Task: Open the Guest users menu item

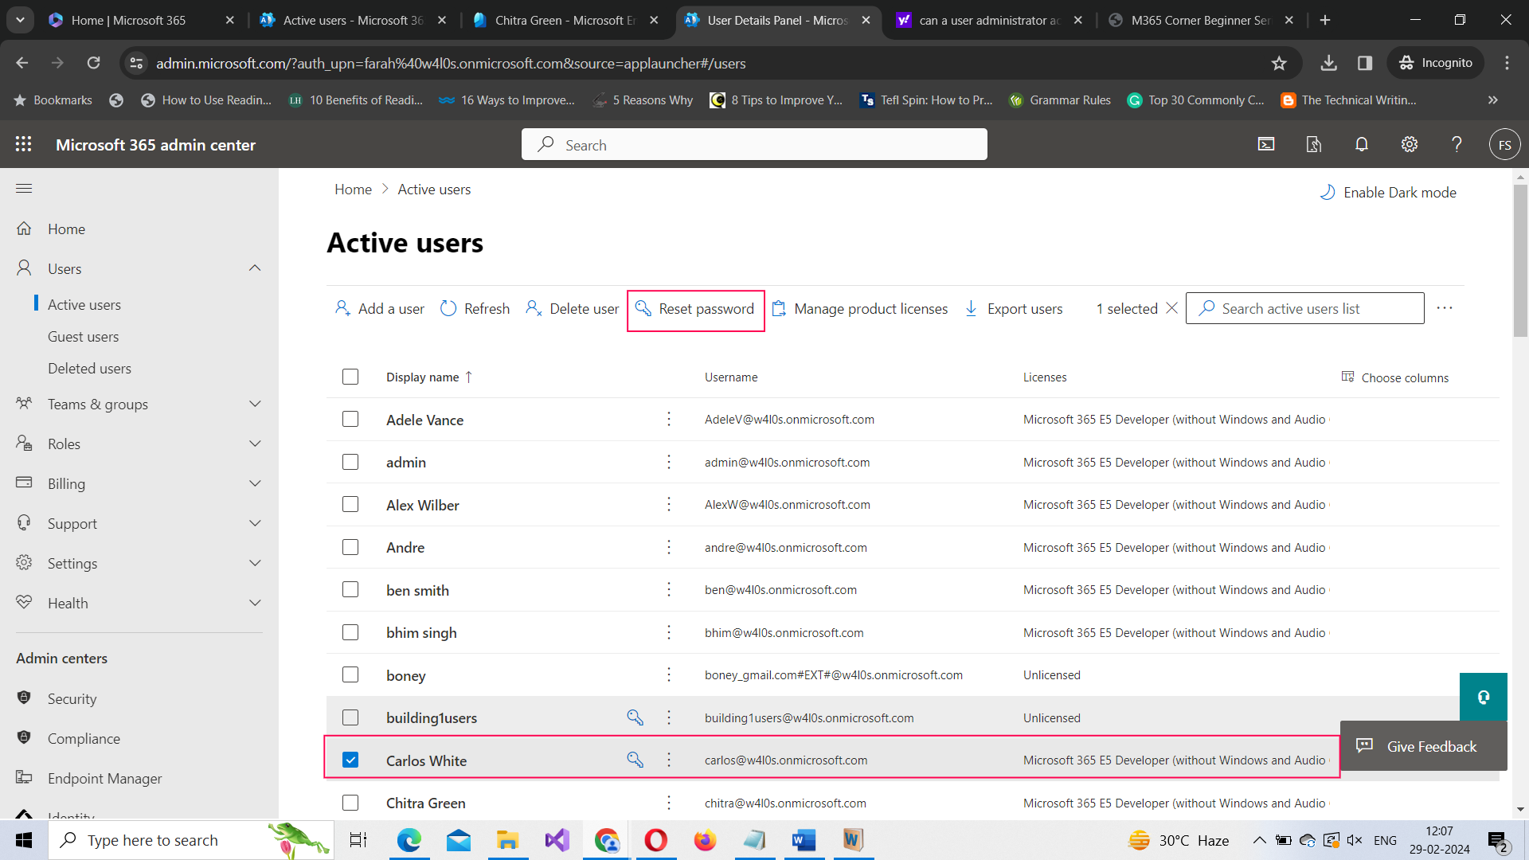Action: 83,336
